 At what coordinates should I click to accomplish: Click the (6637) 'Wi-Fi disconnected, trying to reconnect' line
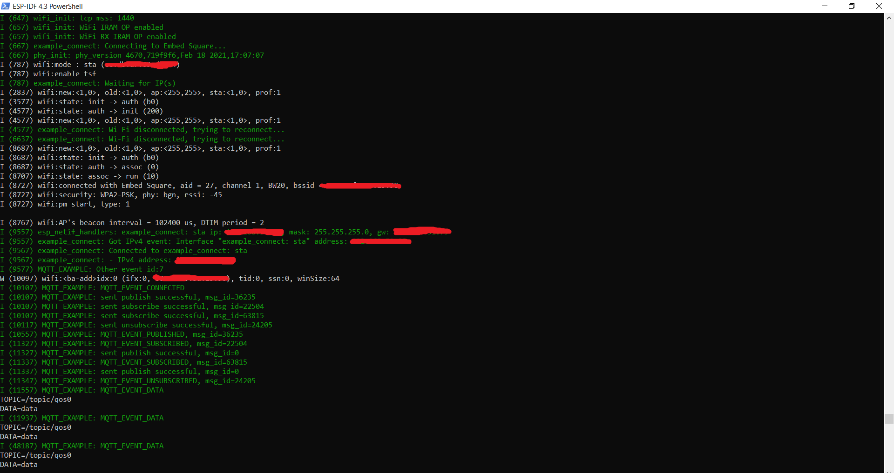click(142, 139)
